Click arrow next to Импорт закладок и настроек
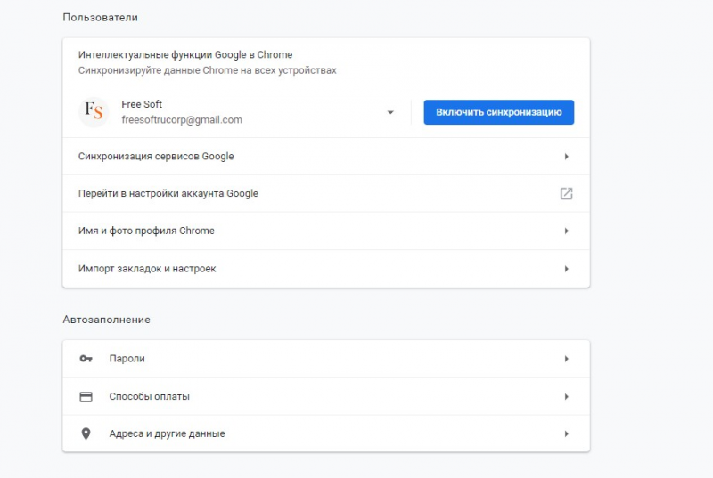This screenshot has height=478, width=713. pos(567,269)
